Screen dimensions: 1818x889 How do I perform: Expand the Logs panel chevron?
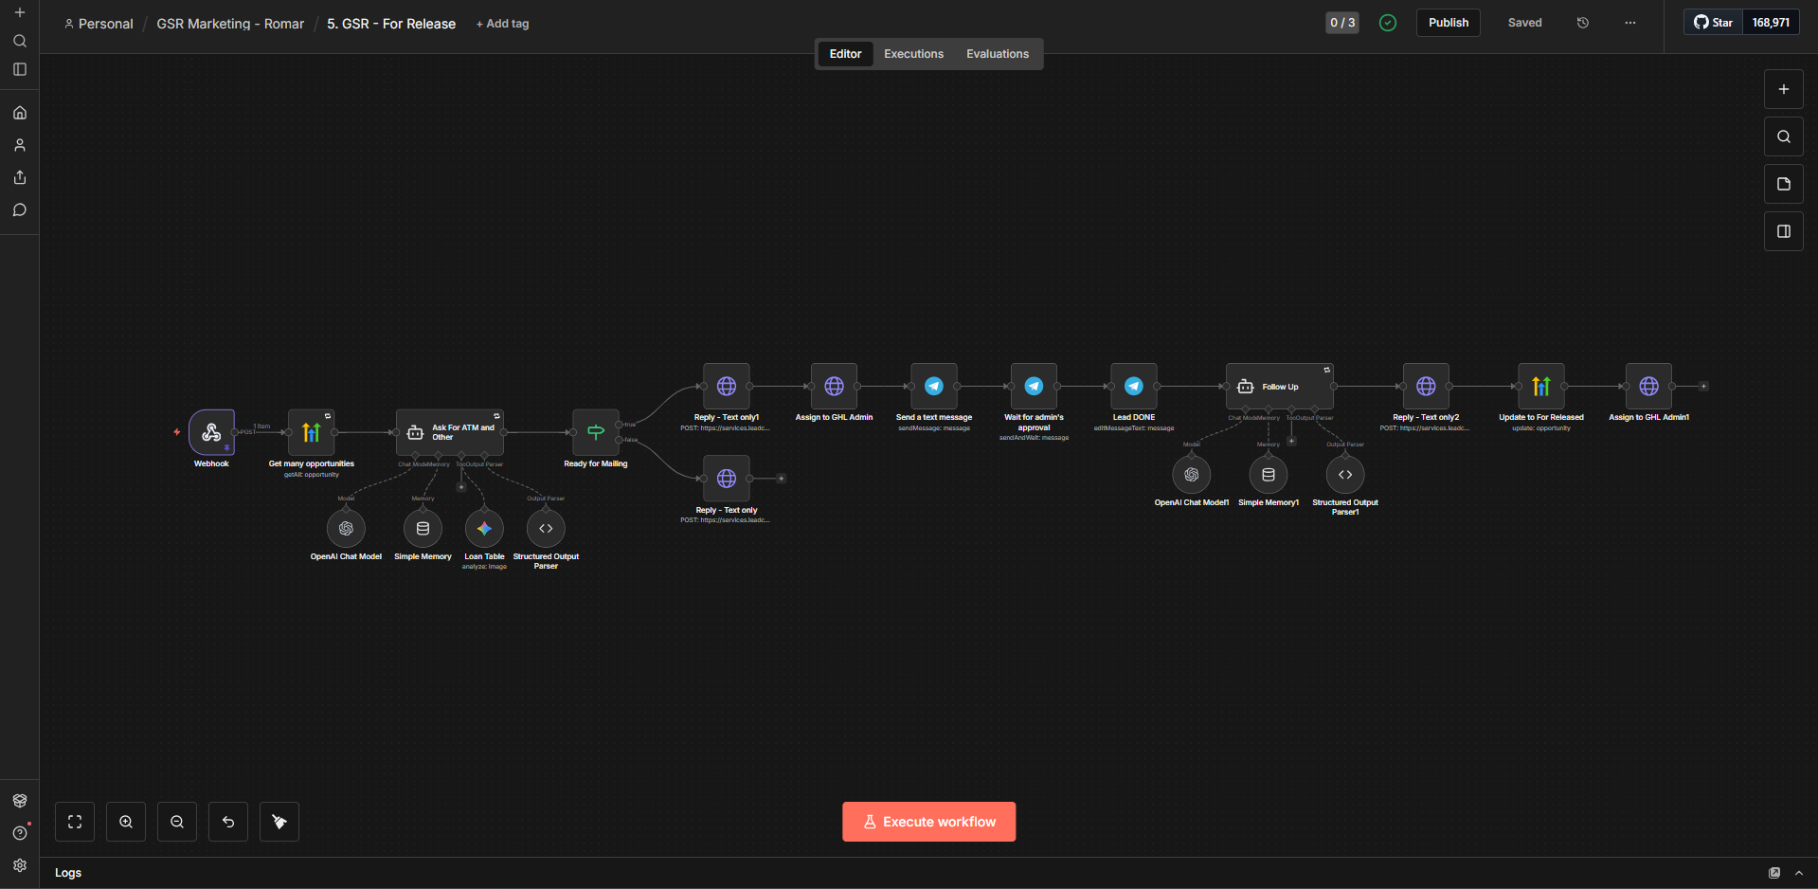(1799, 873)
